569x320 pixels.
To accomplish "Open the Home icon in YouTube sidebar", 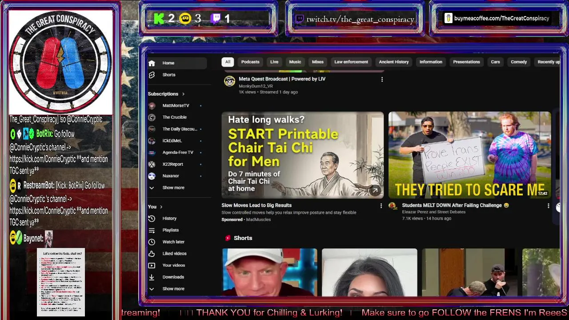I will [x=152, y=63].
